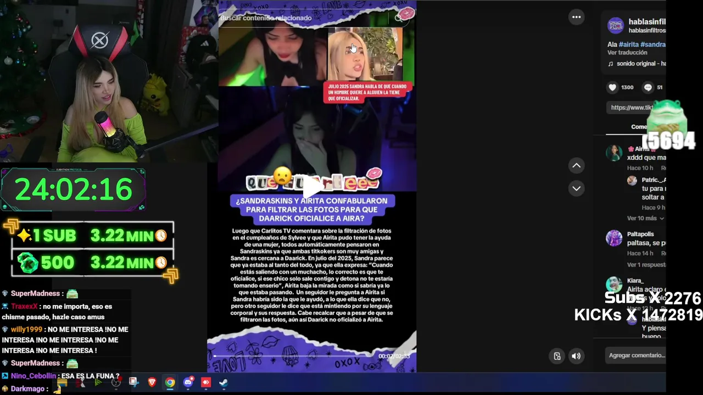Screen dimensions: 703x395
Task: Open hablasinfiltros profile avatar
Action: [616, 25]
